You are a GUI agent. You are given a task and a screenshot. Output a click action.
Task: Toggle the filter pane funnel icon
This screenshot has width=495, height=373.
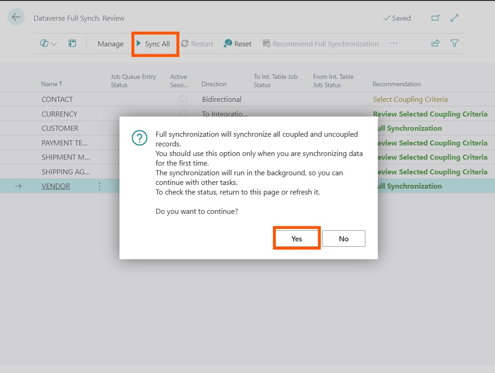click(455, 43)
